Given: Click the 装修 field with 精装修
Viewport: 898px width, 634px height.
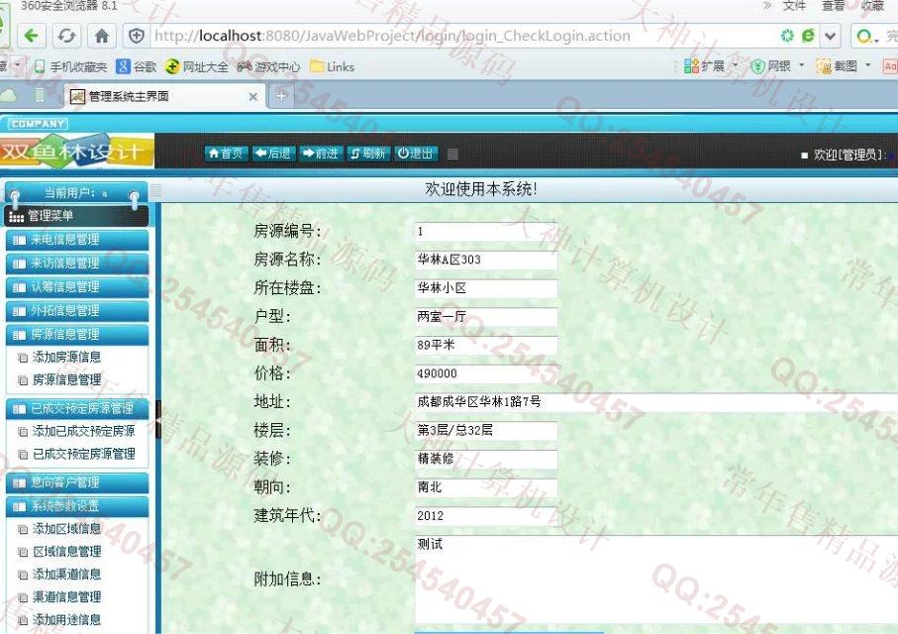Looking at the screenshot, I should coord(486,460).
